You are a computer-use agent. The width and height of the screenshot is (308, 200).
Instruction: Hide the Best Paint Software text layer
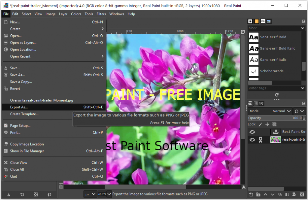tap(252, 132)
